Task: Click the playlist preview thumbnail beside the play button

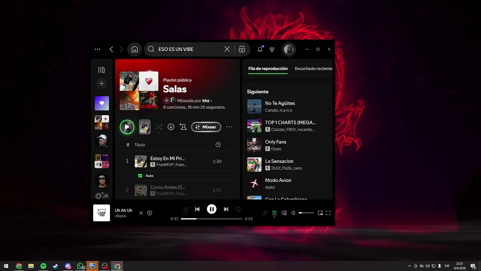Action: pyautogui.click(x=145, y=127)
